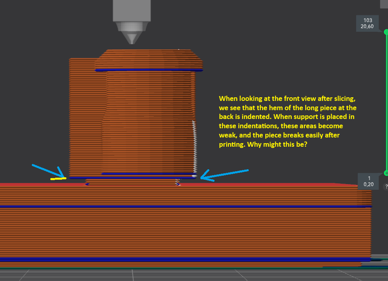
Task: Click the middle of the green layer slider track
Action: coord(386,103)
